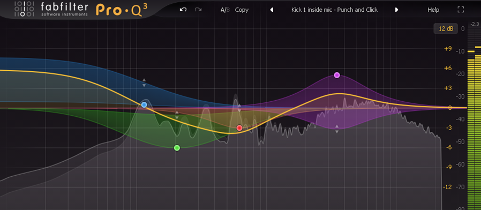Click the redo arrow icon
The width and height of the screenshot is (481, 210).
coord(198,10)
